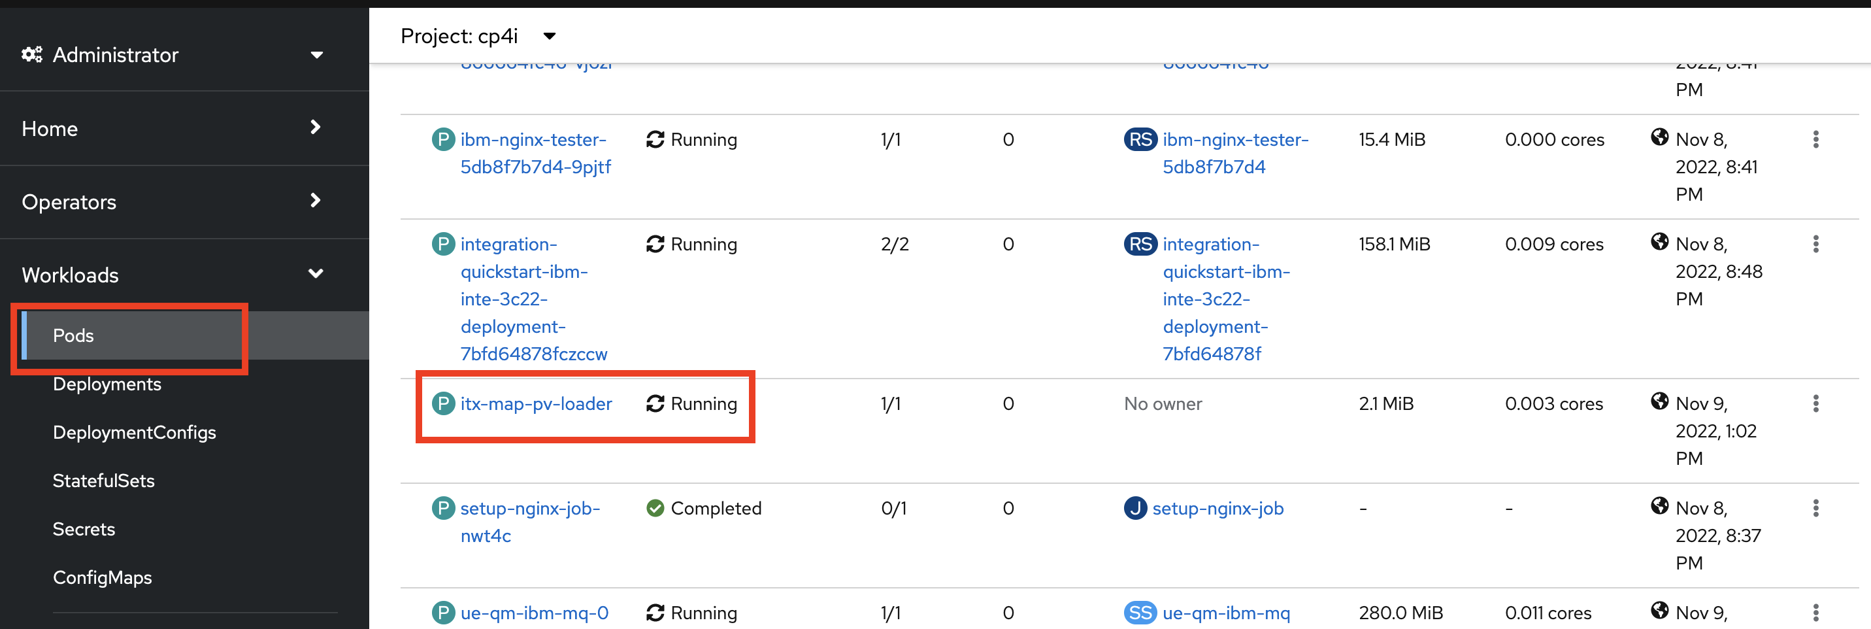Click the P pod icon for setup-nginx-job-nwt4c
The height and width of the screenshot is (629, 1871).
click(x=443, y=509)
